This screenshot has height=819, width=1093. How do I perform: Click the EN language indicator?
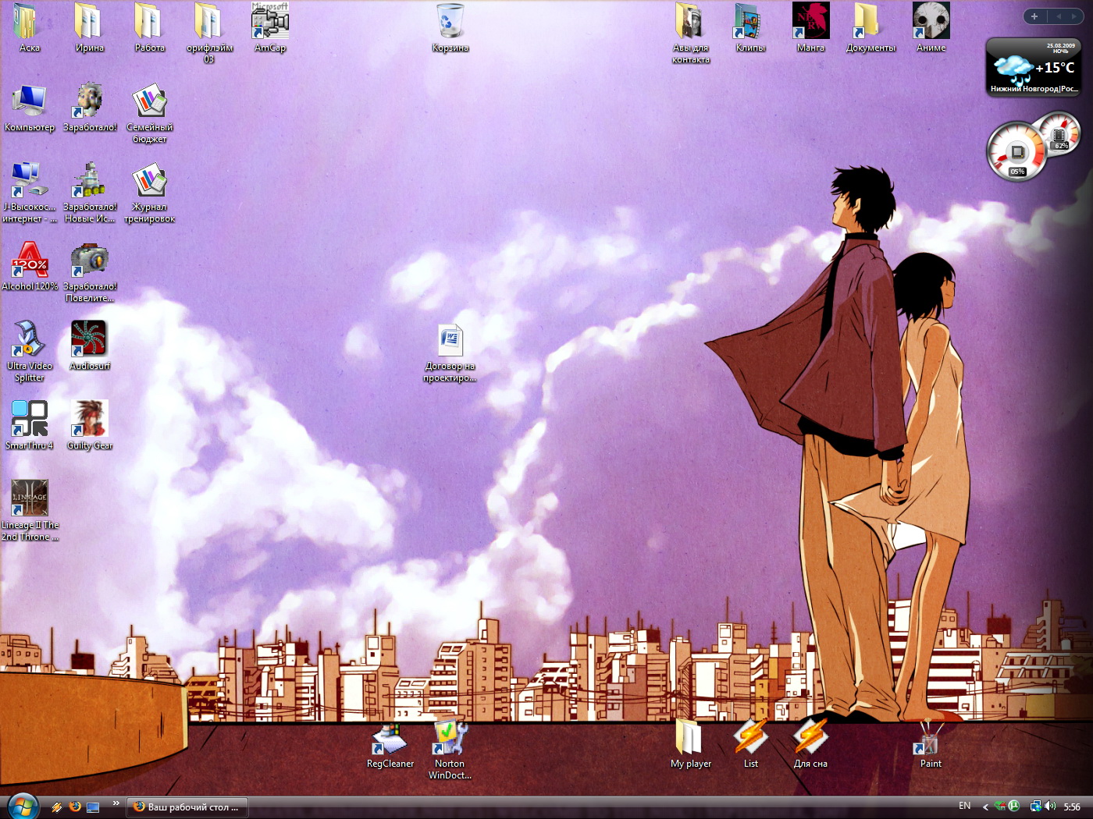[964, 806]
